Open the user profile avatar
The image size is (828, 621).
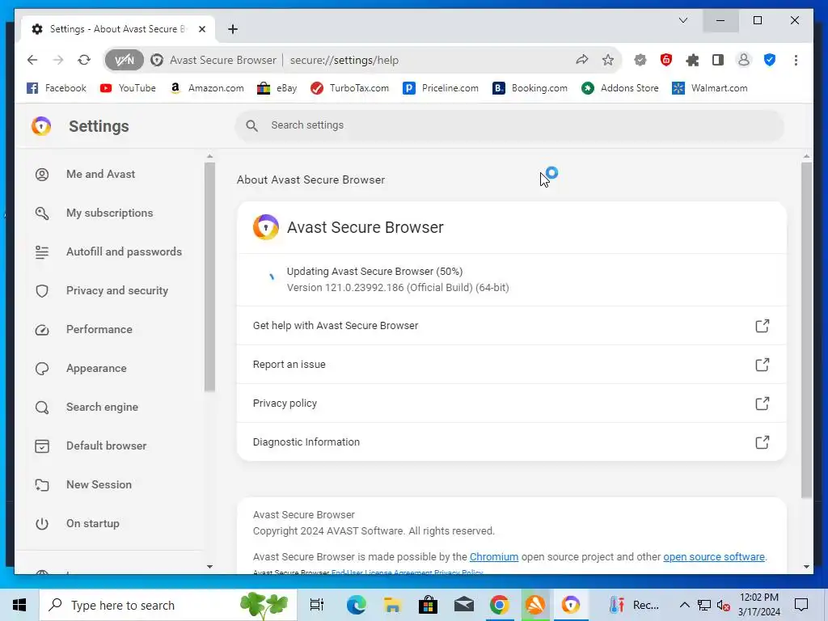pos(744,60)
